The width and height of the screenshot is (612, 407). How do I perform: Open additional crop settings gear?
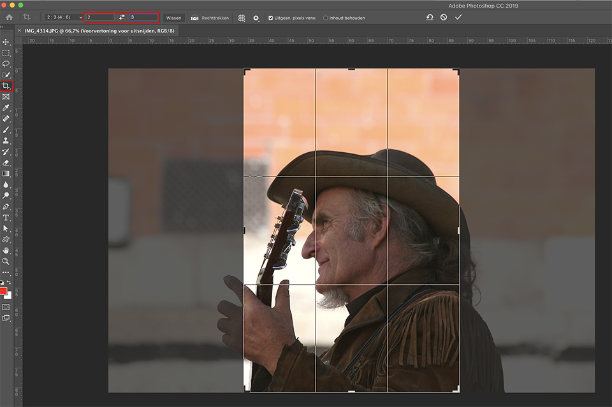click(x=256, y=18)
